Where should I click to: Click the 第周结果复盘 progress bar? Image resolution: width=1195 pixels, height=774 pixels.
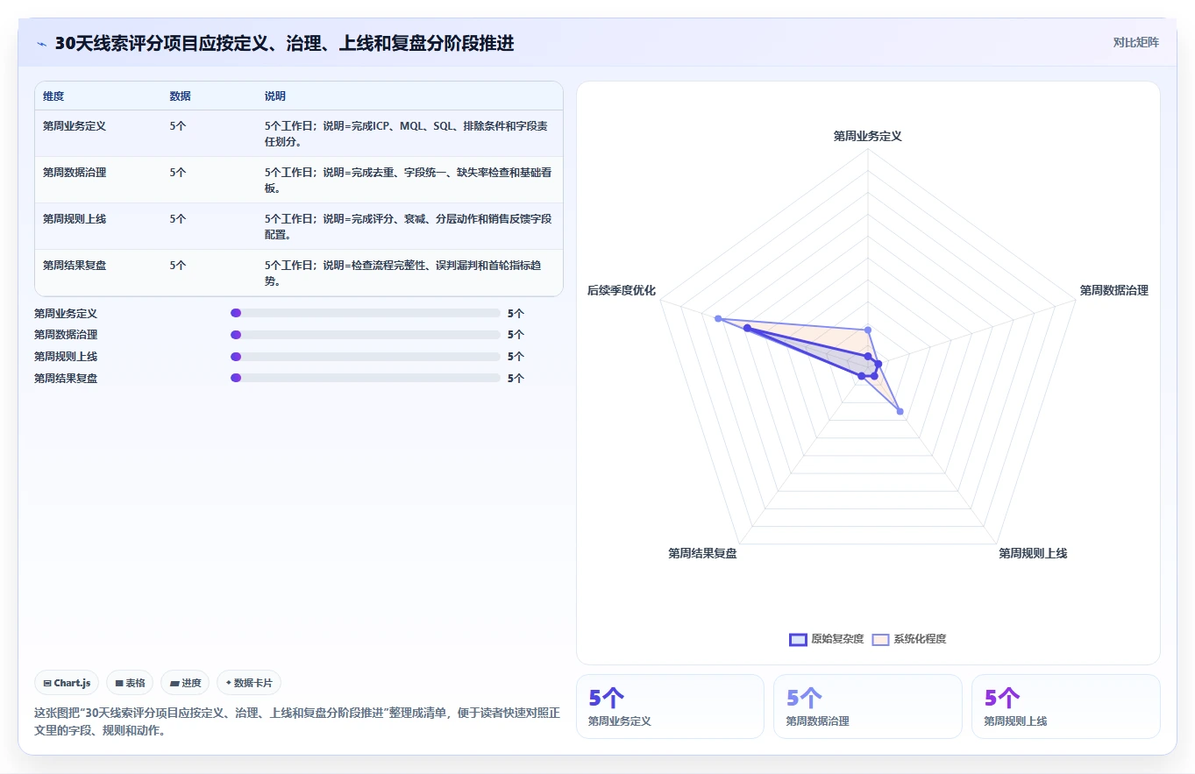(x=365, y=379)
